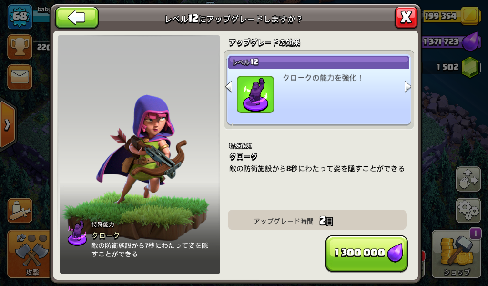Screen dimensions: 488x286
Task: Open the trophy league icon
Action: tap(20, 47)
